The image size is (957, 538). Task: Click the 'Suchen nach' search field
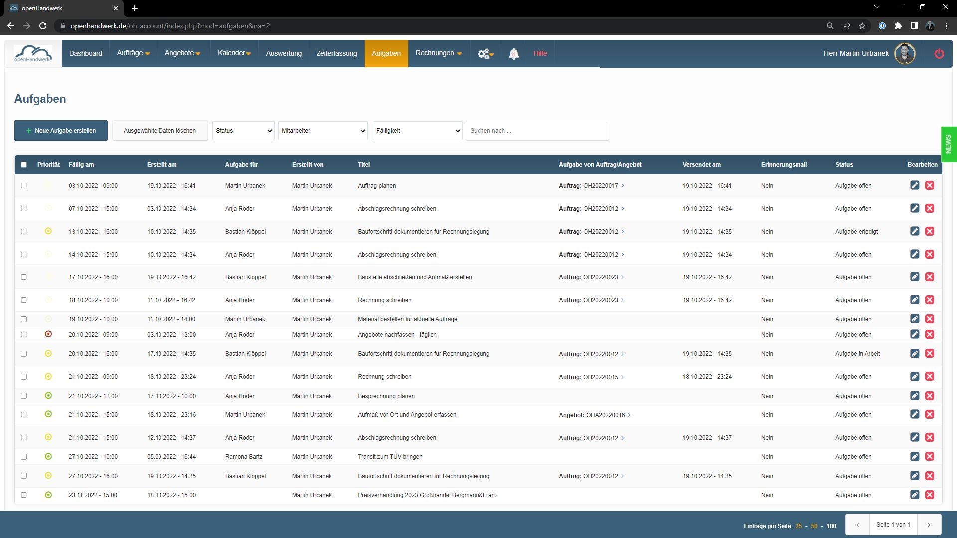click(x=537, y=131)
